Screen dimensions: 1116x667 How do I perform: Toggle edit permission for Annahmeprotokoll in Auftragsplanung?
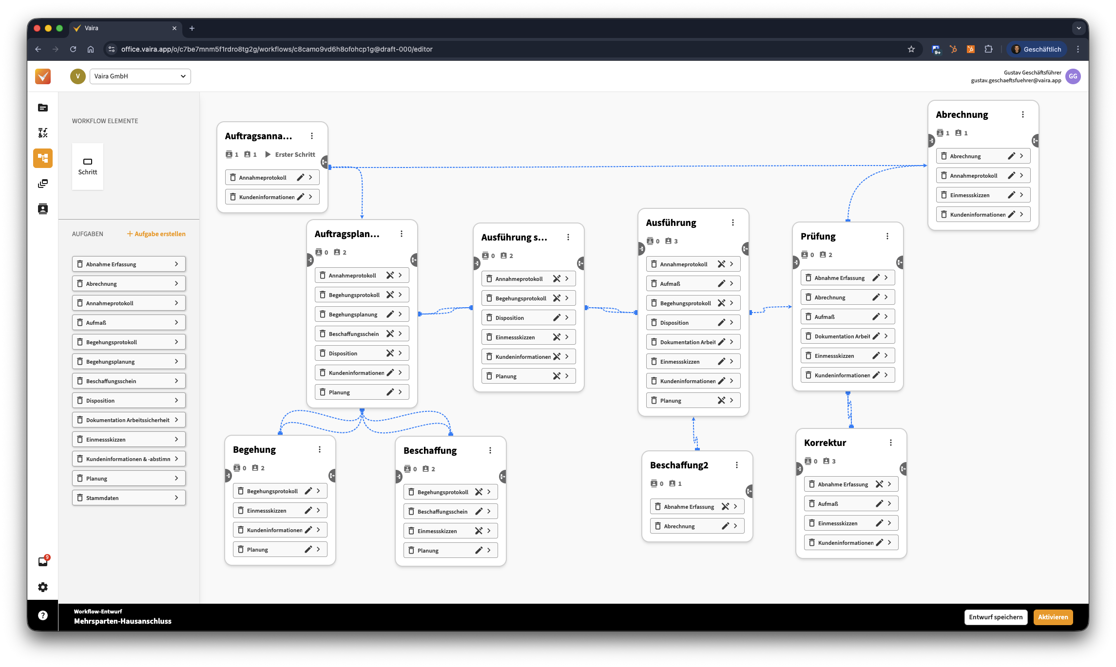pos(390,275)
